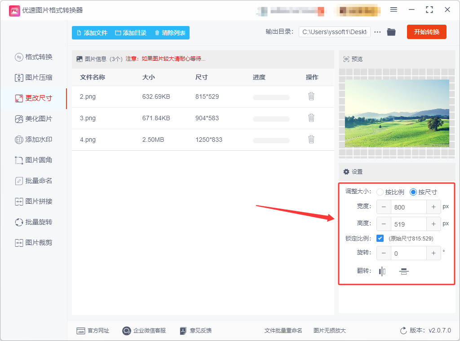This screenshot has height=341, width=460.
Task: Open 批量旋转 in the sidebar
Action: (x=34, y=222)
